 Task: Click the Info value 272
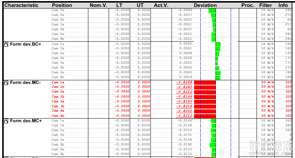(x=288, y=68)
